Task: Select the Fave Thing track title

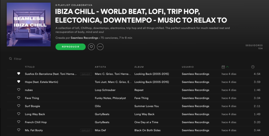Action: [32, 98]
